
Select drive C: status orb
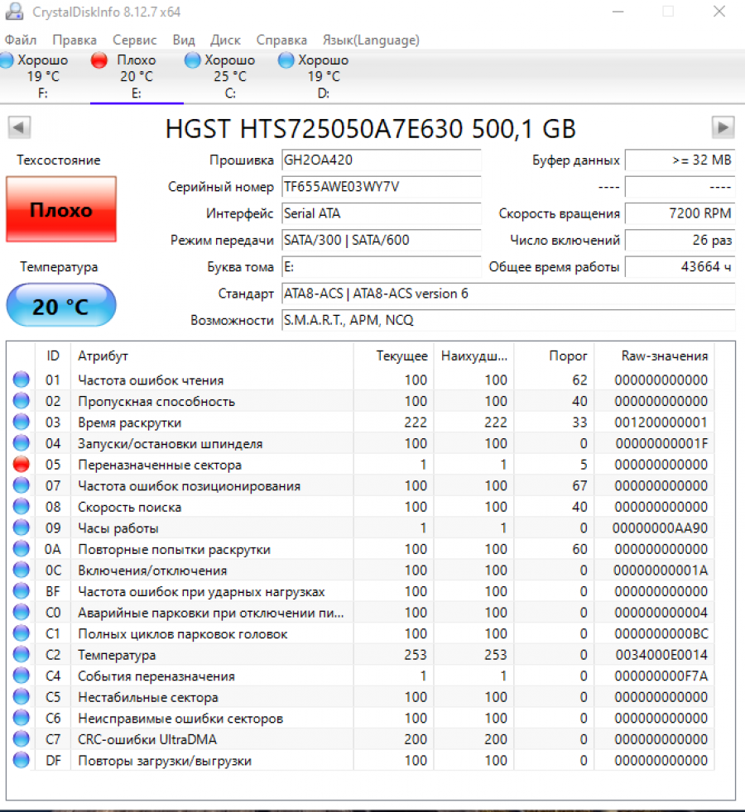[193, 60]
